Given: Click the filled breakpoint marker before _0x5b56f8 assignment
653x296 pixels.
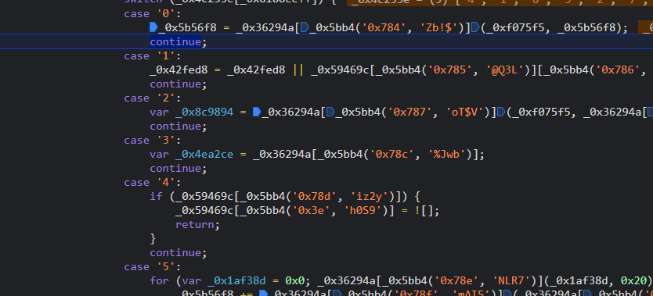Looking at the screenshot, I should point(153,28).
